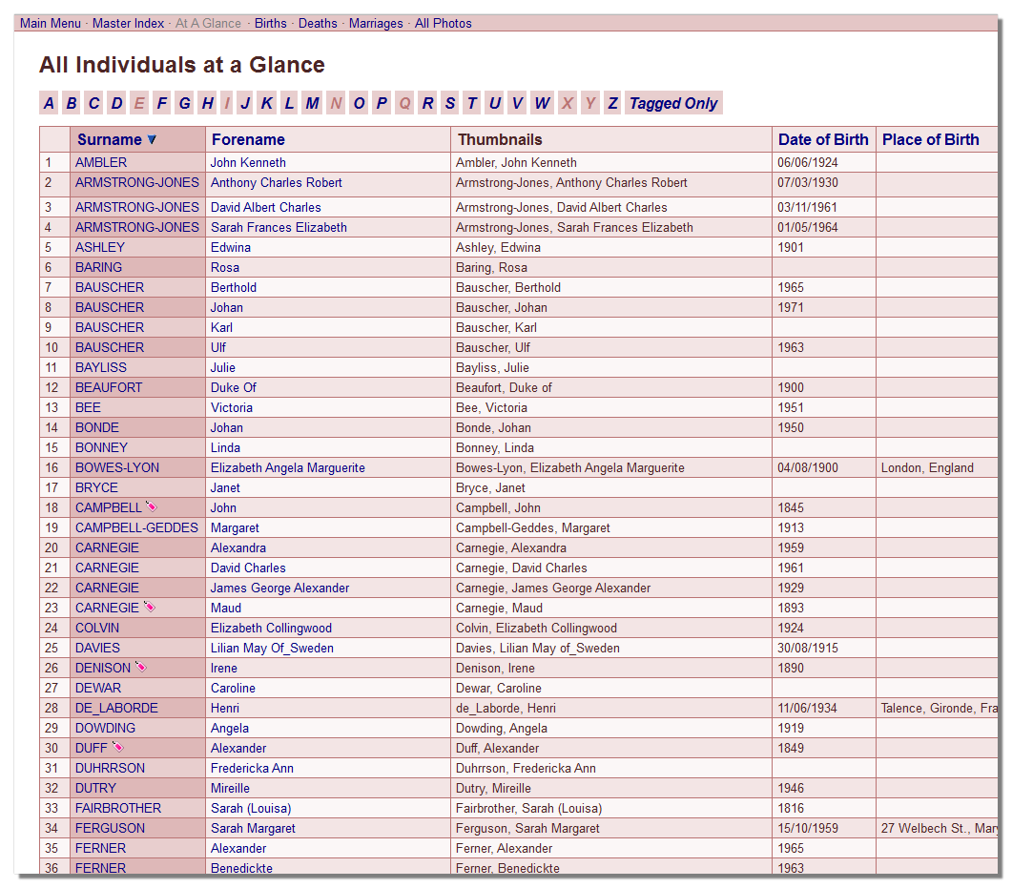Select the thumbnail text "Bauscher, Karl"
Viewport: 1012px width, 888px height.
[496, 327]
